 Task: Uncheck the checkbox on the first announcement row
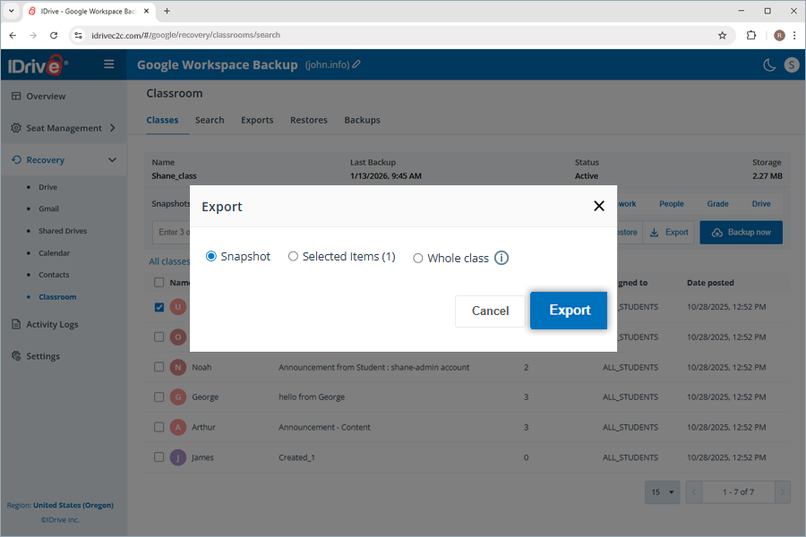[x=159, y=306]
